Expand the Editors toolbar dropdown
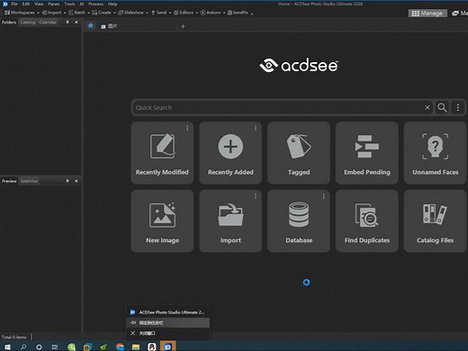 [x=197, y=13]
